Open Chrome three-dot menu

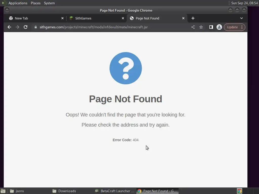click(242, 27)
